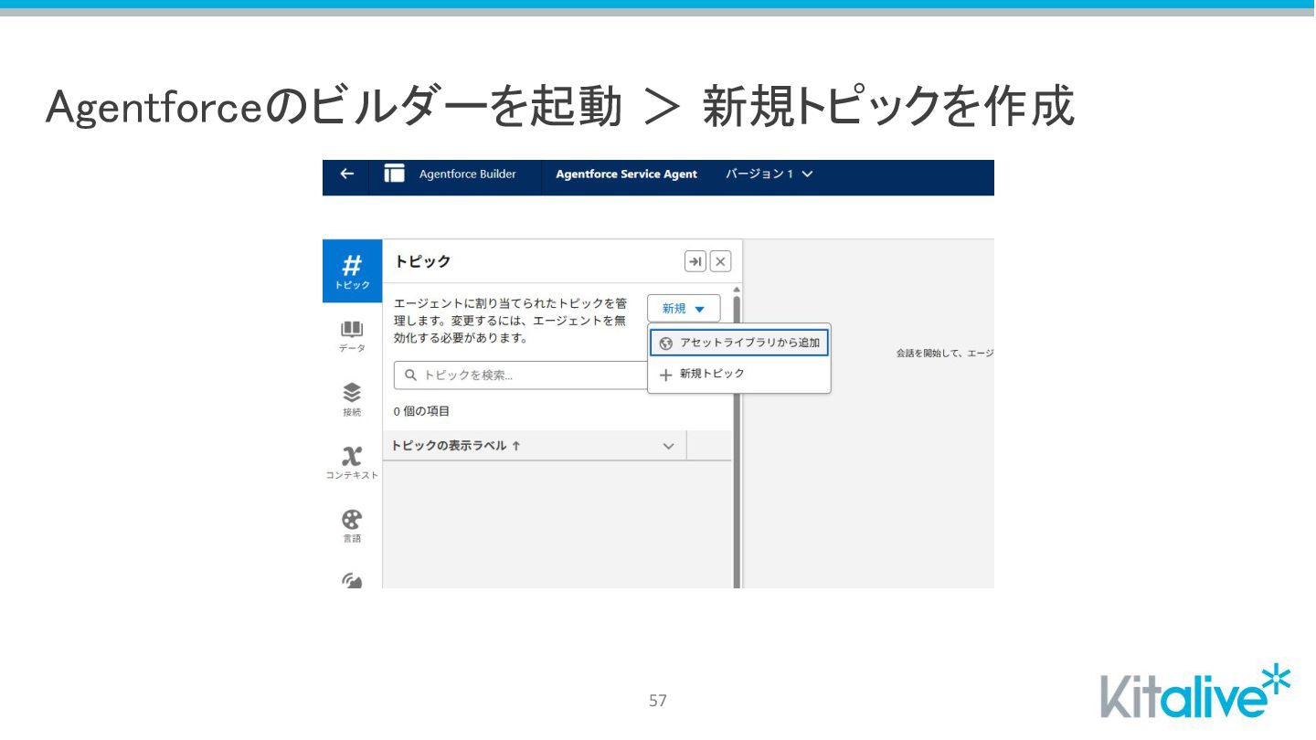Click the Agentforce Builder label
This screenshot has height=740, width=1316.
(468, 174)
